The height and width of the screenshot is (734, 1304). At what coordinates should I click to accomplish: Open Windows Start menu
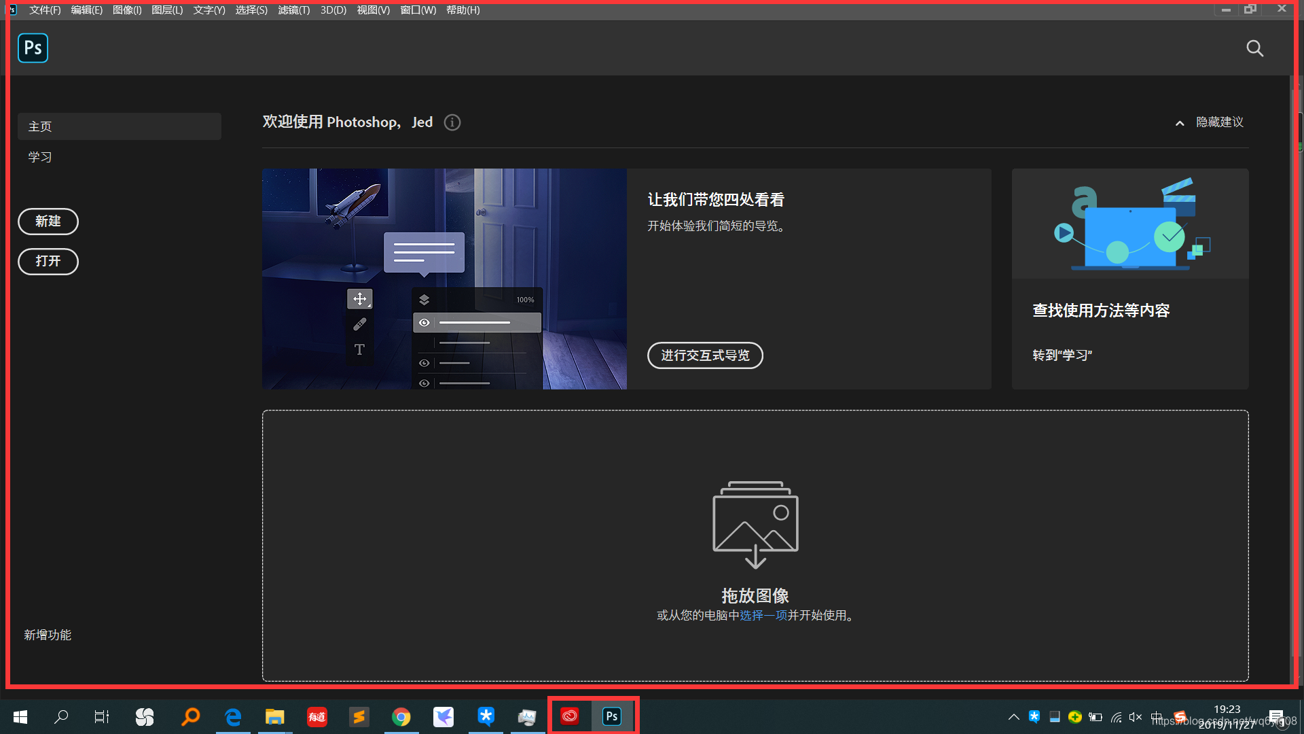(20, 716)
